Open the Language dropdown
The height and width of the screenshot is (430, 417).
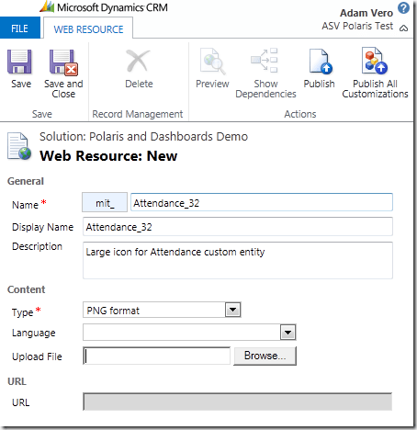click(x=189, y=333)
